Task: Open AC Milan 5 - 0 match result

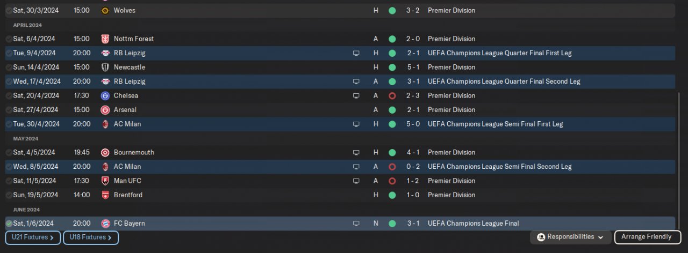Action: [413, 124]
